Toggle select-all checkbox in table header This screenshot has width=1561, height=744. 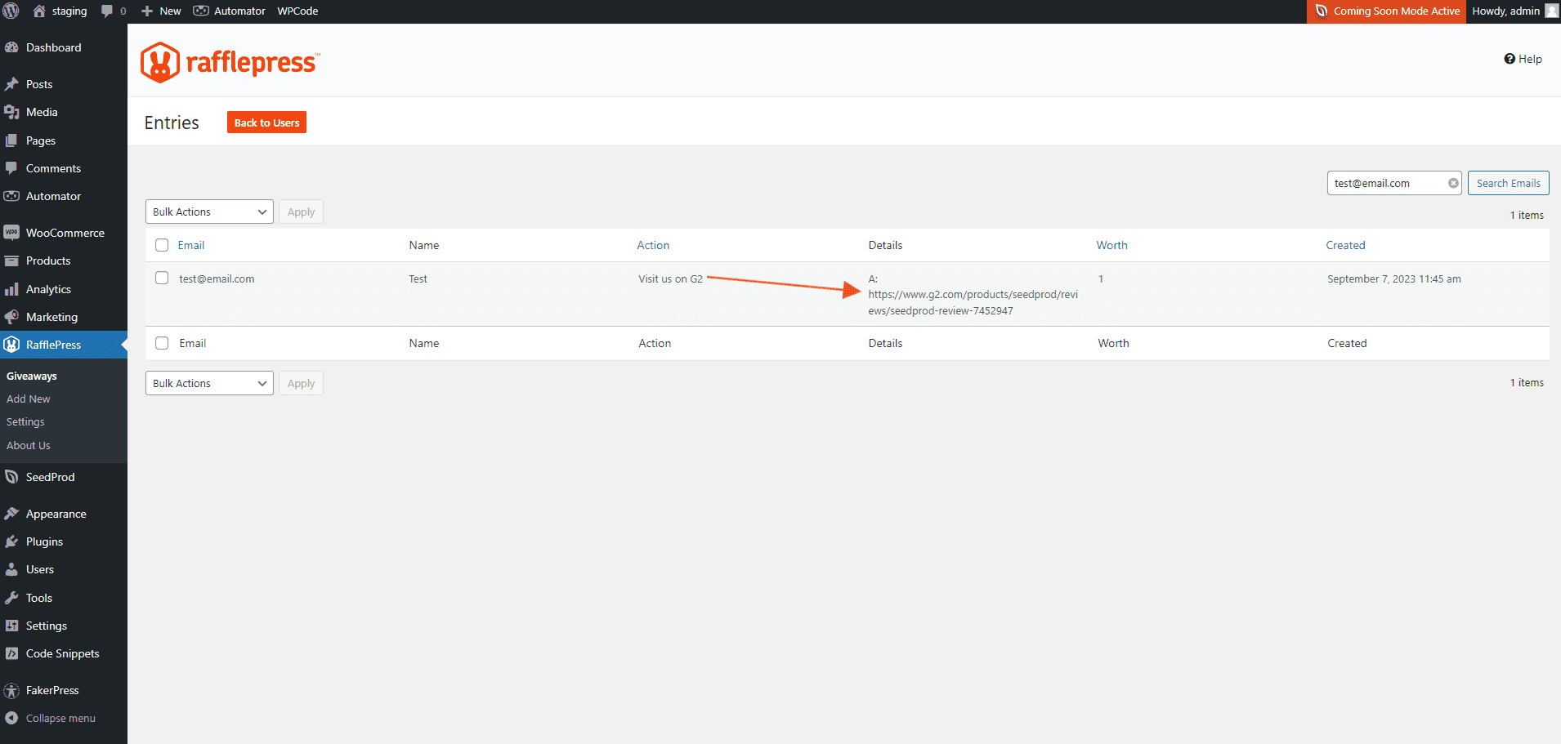[x=162, y=245]
